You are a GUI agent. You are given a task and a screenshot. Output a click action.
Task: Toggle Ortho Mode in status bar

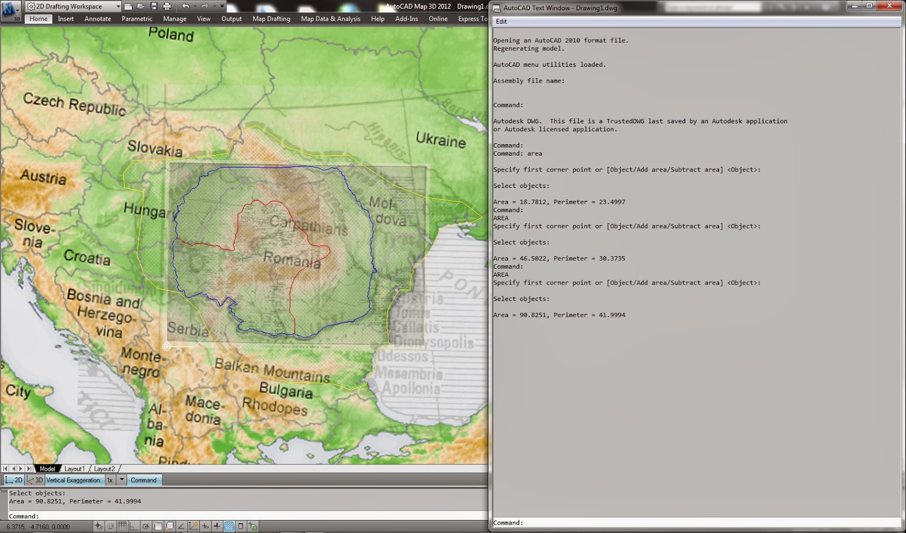coord(134,526)
